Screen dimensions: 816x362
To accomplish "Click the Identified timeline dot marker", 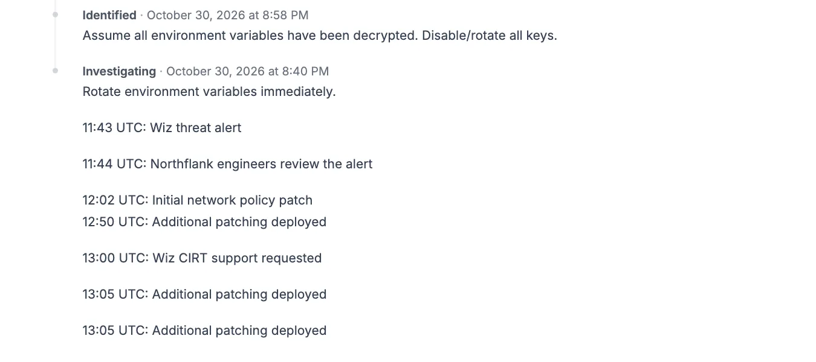I will (x=55, y=14).
